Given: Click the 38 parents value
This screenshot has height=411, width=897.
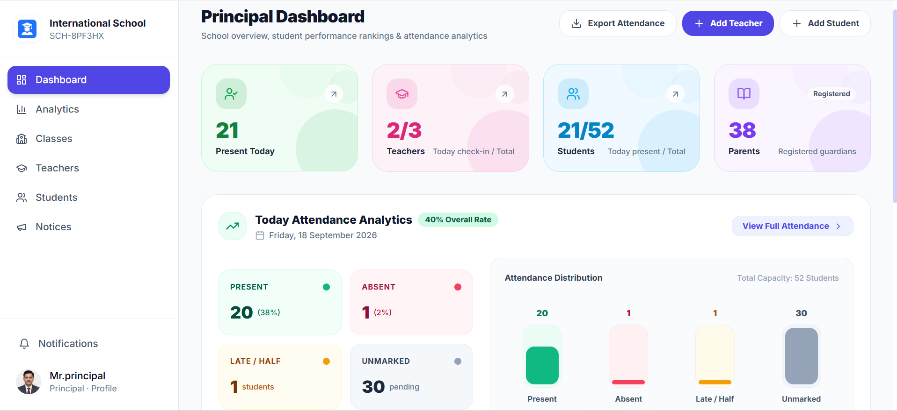Looking at the screenshot, I should pos(742,130).
